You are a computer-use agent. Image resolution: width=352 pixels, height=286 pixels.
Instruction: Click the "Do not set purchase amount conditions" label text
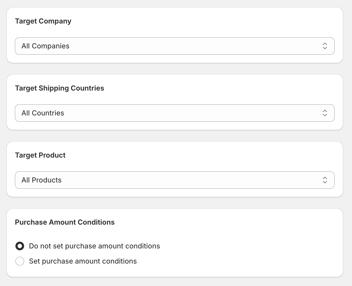pos(94,246)
